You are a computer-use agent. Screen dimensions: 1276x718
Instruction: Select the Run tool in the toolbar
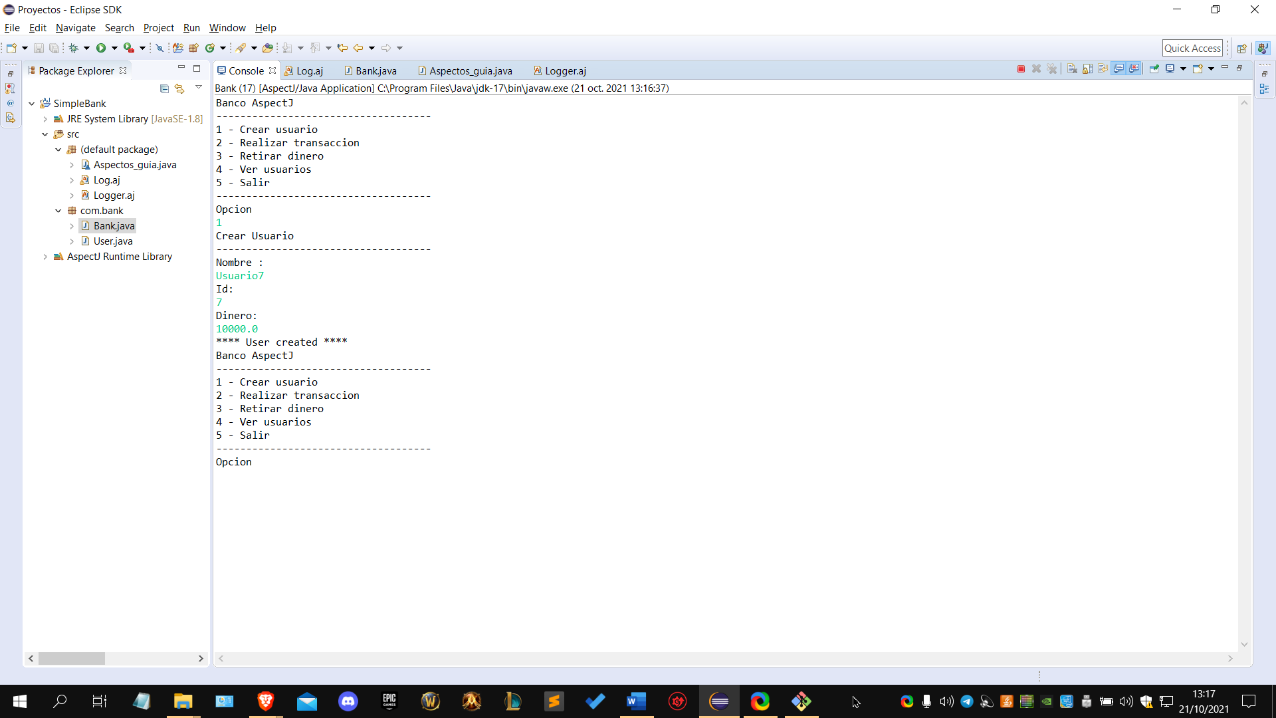(101, 47)
